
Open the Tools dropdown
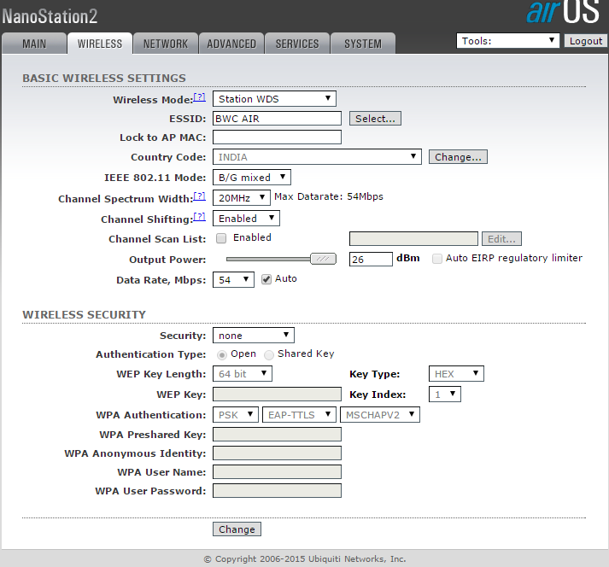508,41
